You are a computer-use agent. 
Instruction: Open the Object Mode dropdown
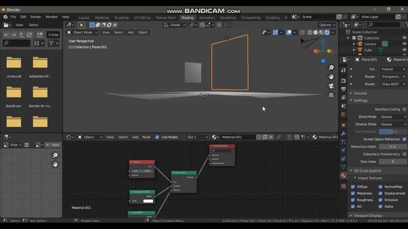point(82,32)
